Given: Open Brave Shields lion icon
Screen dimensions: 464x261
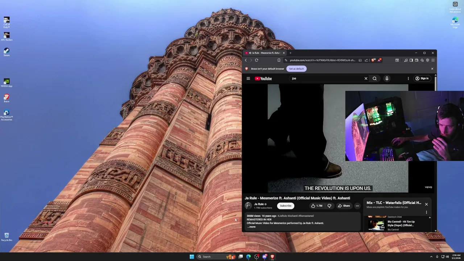Looking at the screenshot, I should click(373, 60).
